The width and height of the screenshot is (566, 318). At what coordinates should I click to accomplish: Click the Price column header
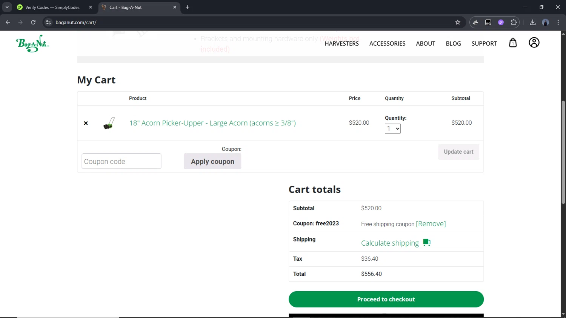354,98
